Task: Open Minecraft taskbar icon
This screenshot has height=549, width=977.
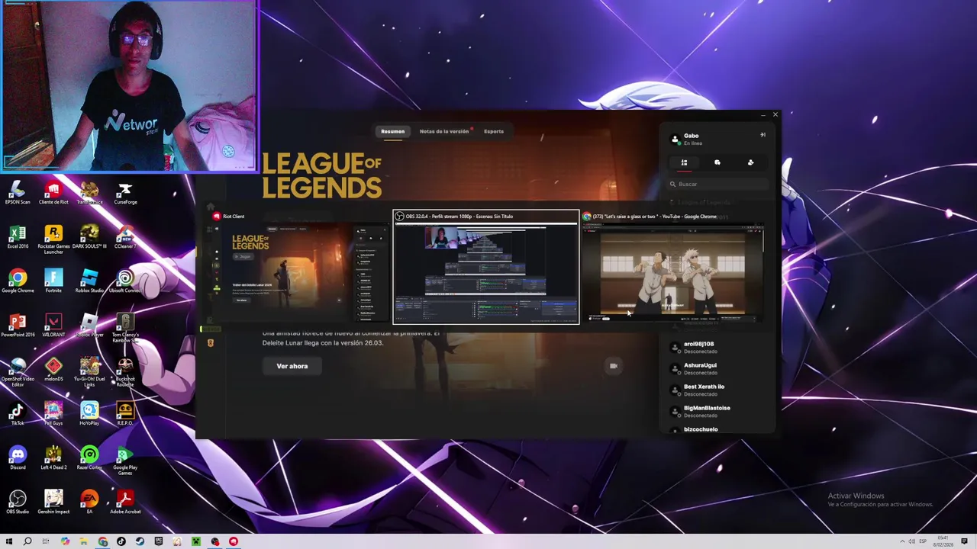Action: tap(196, 541)
